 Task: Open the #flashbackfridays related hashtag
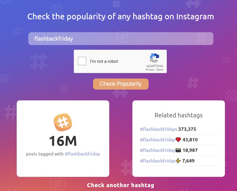(x=158, y=129)
